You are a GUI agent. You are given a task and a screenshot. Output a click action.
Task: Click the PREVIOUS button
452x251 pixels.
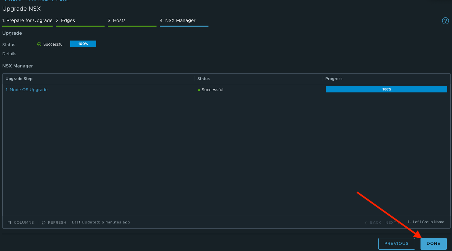396,244
